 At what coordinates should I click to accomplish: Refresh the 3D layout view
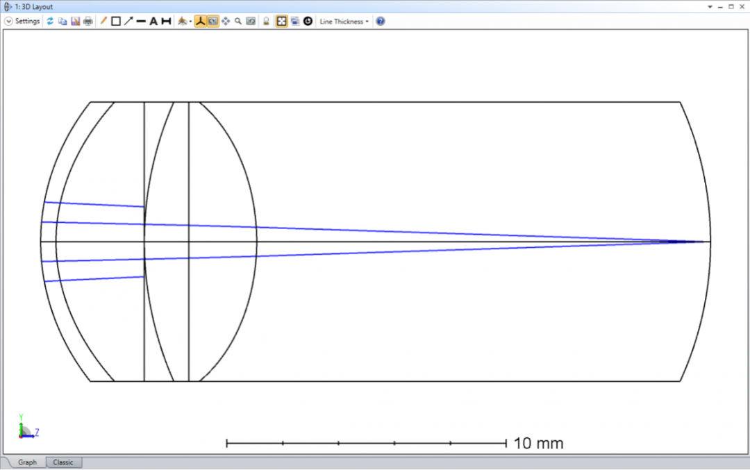(x=50, y=21)
